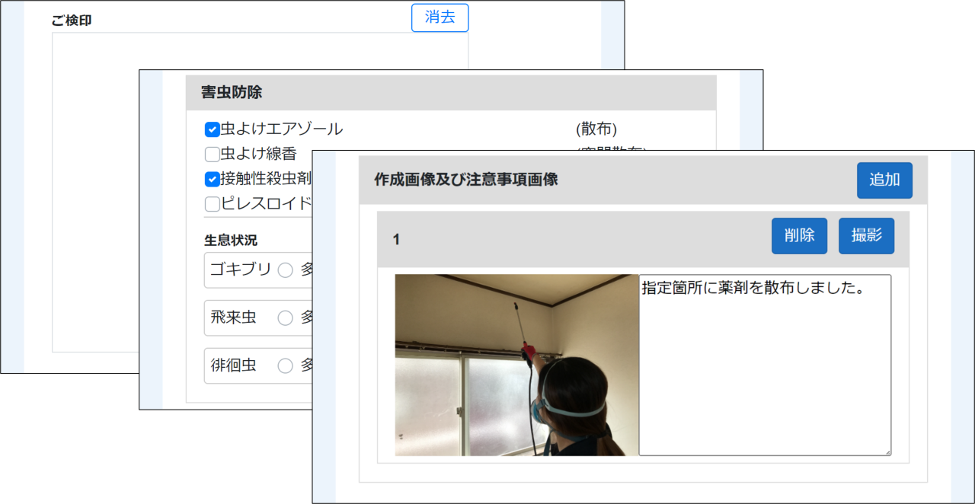
Task: Select the radio button beside 徘徊虫
Action: tap(285, 366)
